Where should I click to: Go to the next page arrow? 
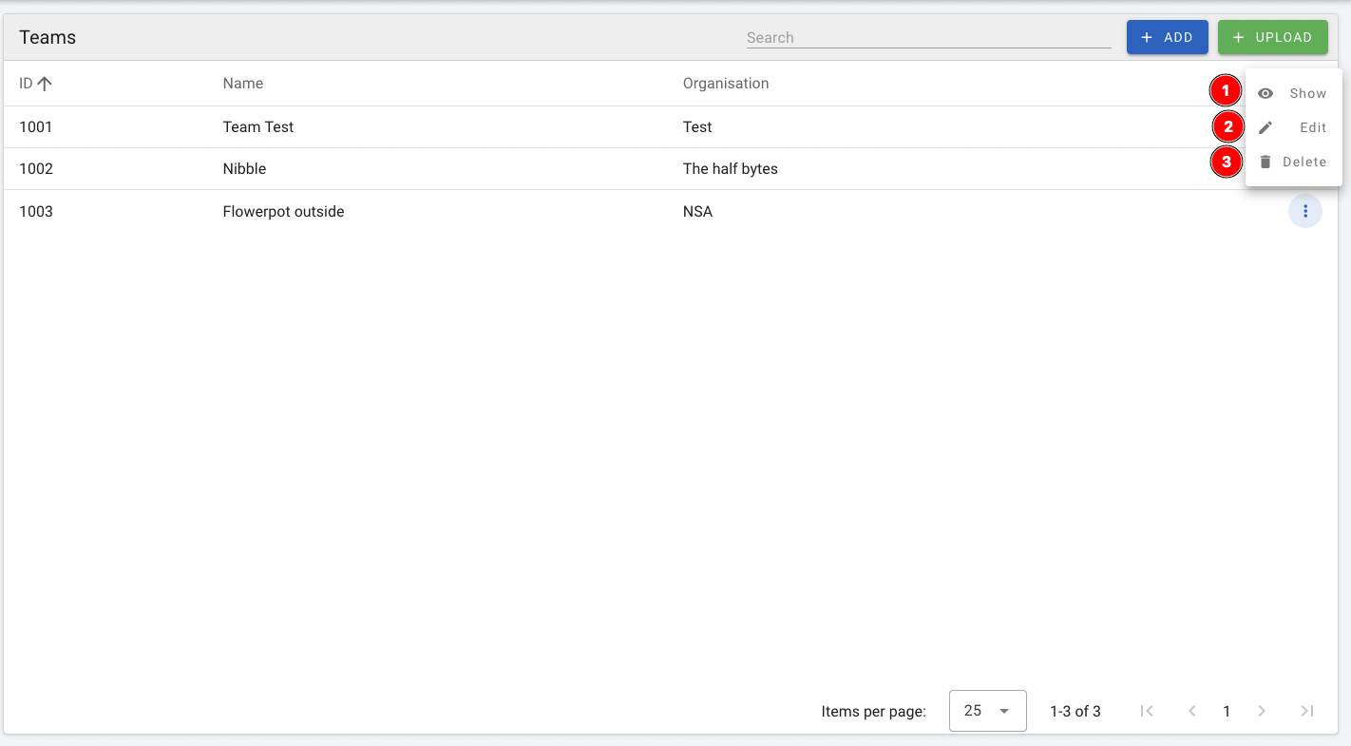click(1262, 711)
